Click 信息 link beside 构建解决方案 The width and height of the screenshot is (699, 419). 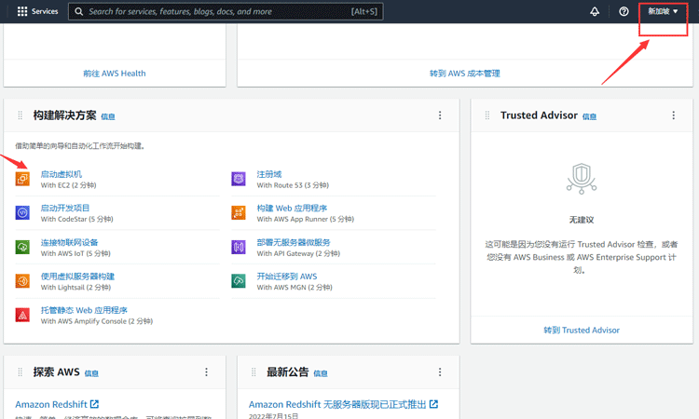108,116
